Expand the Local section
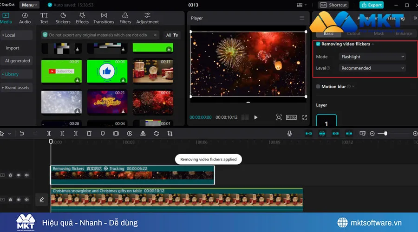Screen dimensions: 418x232 tap(17, 35)
